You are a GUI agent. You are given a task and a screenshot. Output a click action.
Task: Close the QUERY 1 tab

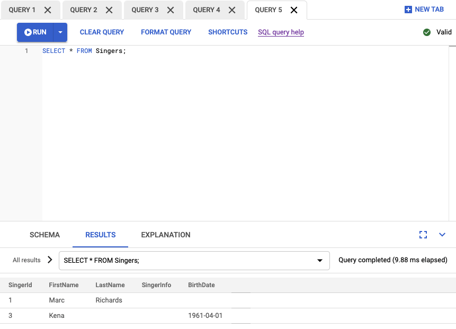click(x=49, y=10)
